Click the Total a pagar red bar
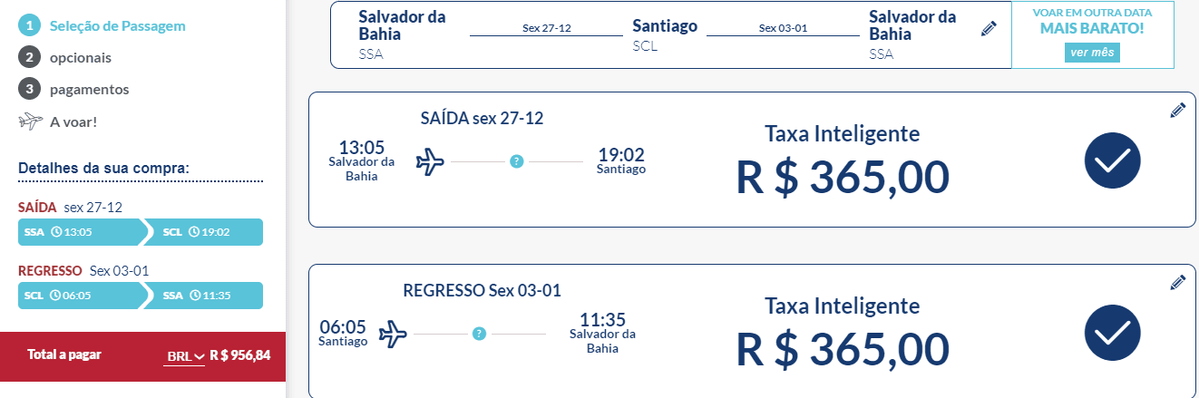The height and width of the screenshot is (398, 1199). 142,356
